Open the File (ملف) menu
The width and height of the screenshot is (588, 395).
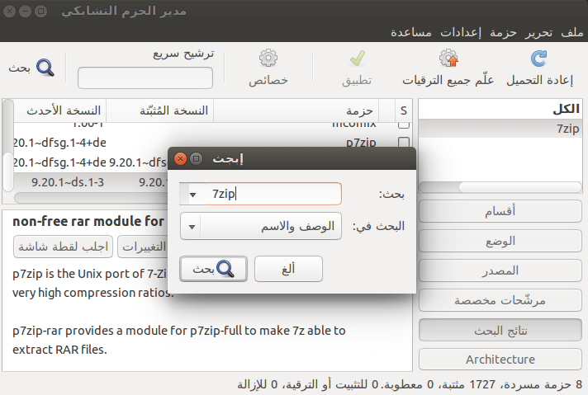[x=572, y=33]
